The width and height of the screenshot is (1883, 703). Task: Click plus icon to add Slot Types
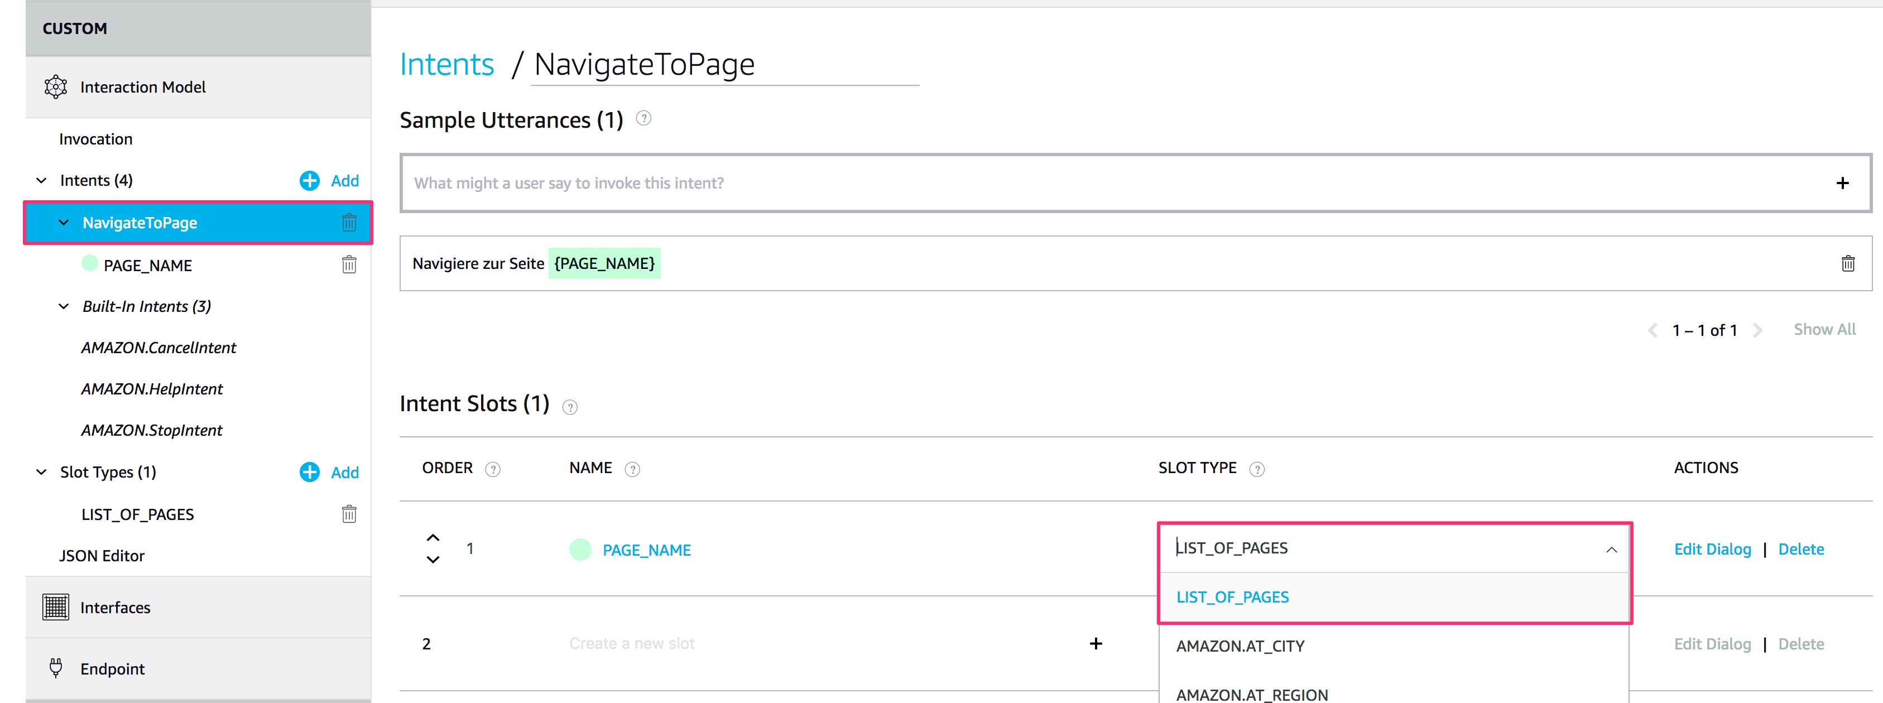pyautogui.click(x=309, y=472)
